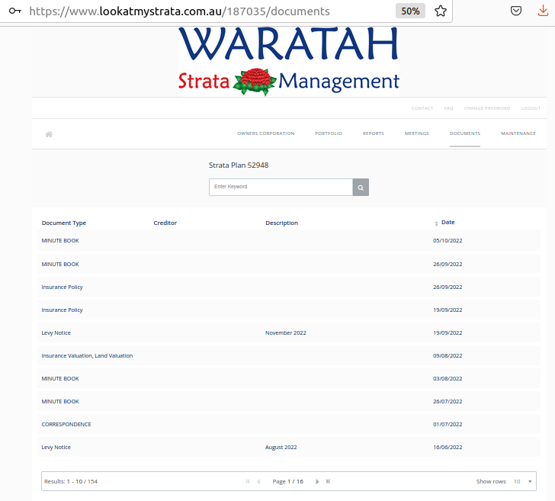Go to first page arrow
This screenshot has height=501, width=555.
point(248,482)
